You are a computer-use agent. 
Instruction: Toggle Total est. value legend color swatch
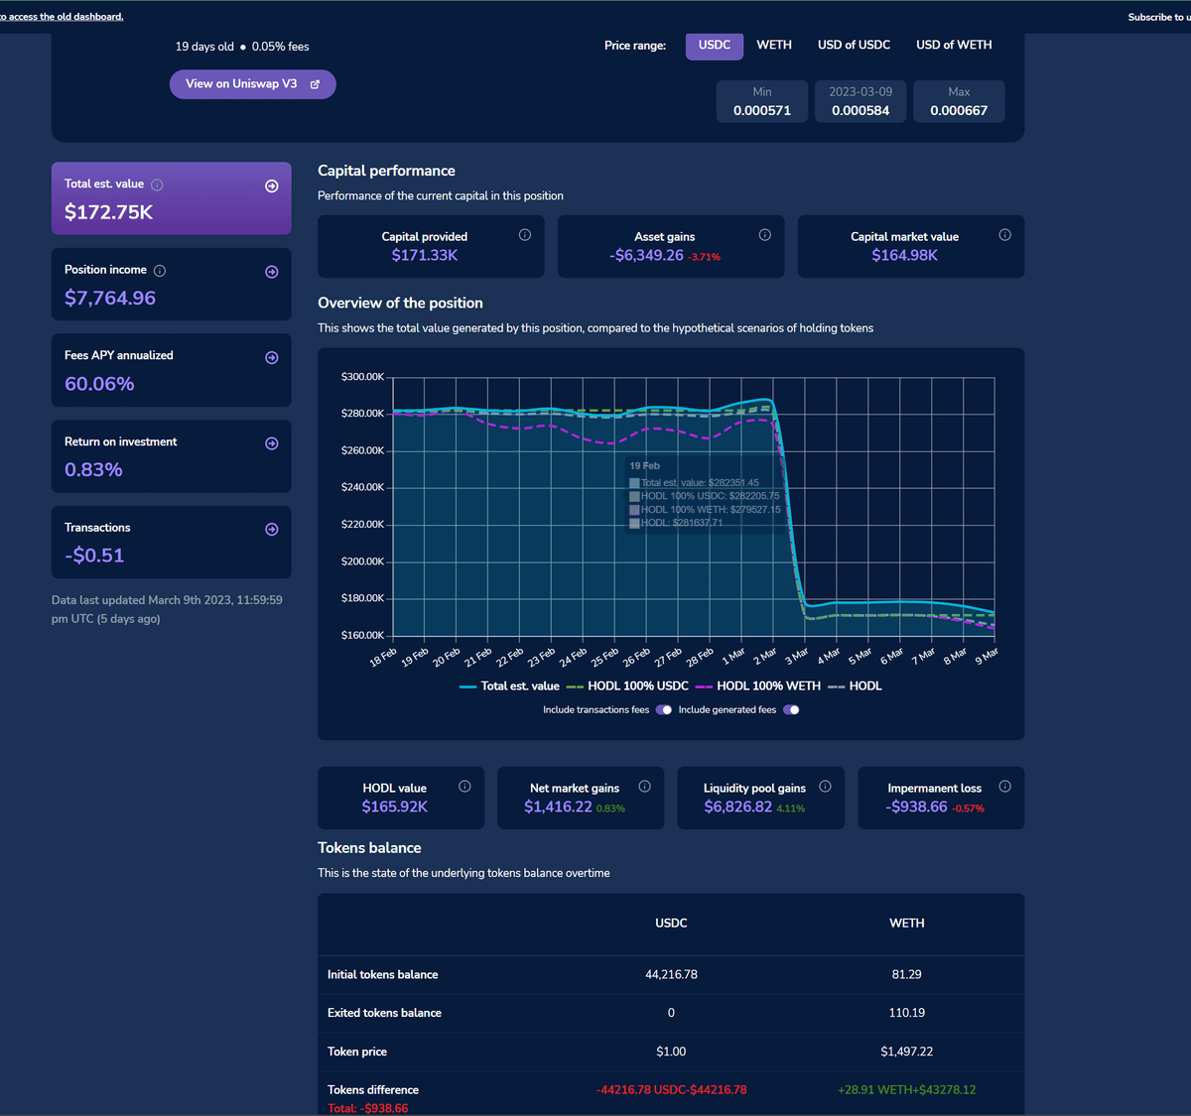click(x=468, y=686)
